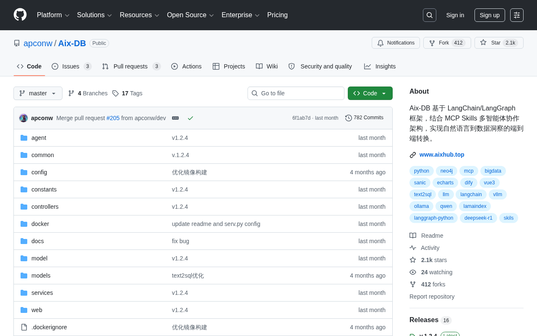This screenshot has height=336, width=537.
Task: Click the Sign in link
Action: coord(455,15)
